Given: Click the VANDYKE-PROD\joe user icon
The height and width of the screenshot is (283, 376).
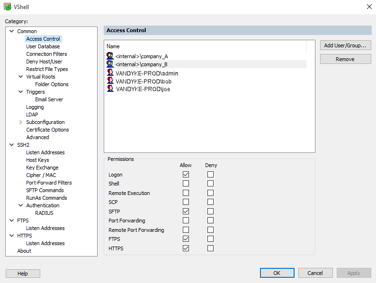Looking at the screenshot, I should click(x=110, y=88).
